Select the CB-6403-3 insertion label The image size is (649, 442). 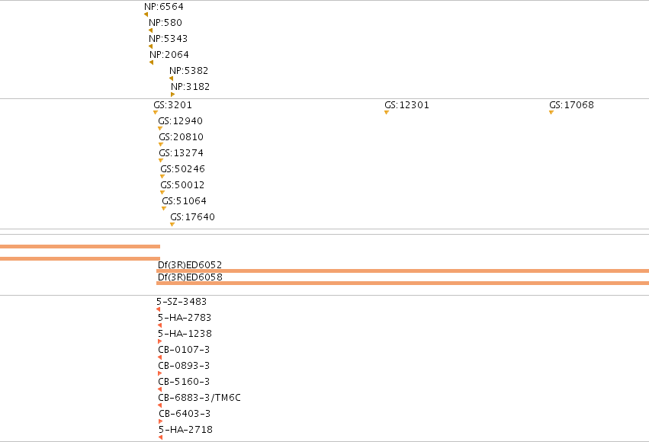click(185, 414)
